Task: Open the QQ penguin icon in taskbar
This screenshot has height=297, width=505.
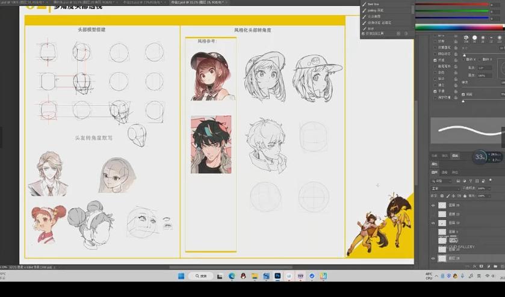Action: click(x=243, y=276)
